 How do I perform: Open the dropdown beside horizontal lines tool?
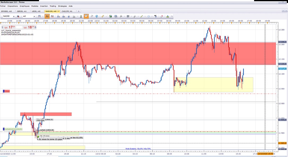pyautogui.click(x=131, y=16)
